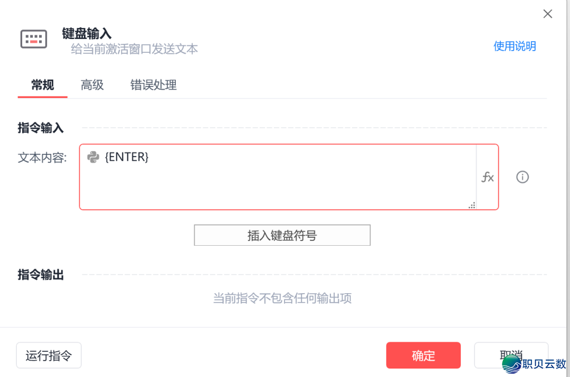Click the 文本内容 field label

click(x=42, y=158)
